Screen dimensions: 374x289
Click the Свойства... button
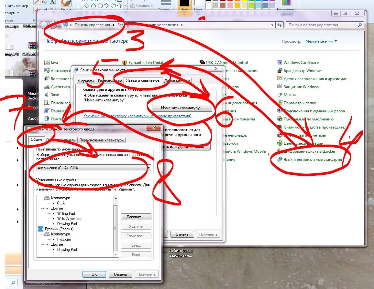(136, 236)
